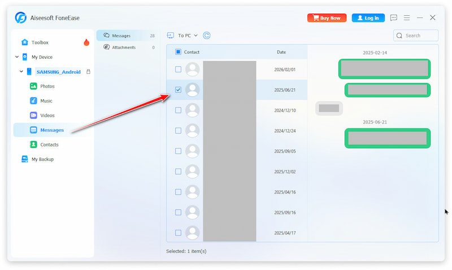452x270 pixels.
Task: Click the Photos icon in sidebar
Action: click(33, 86)
